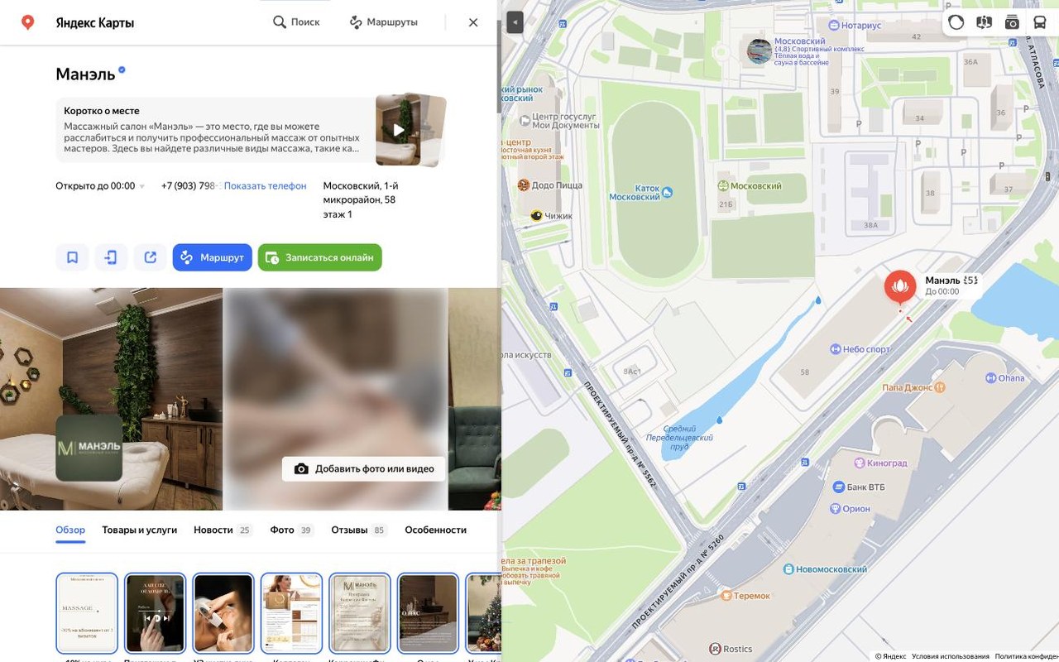Click the Onana map marker

pos(1005,378)
